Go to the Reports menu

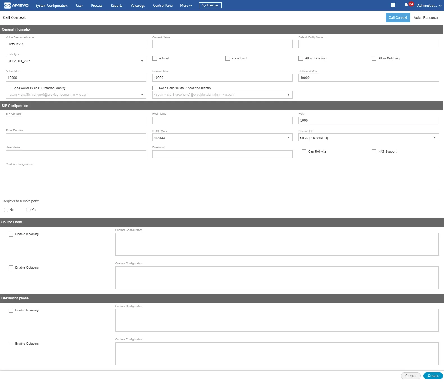(x=116, y=6)
